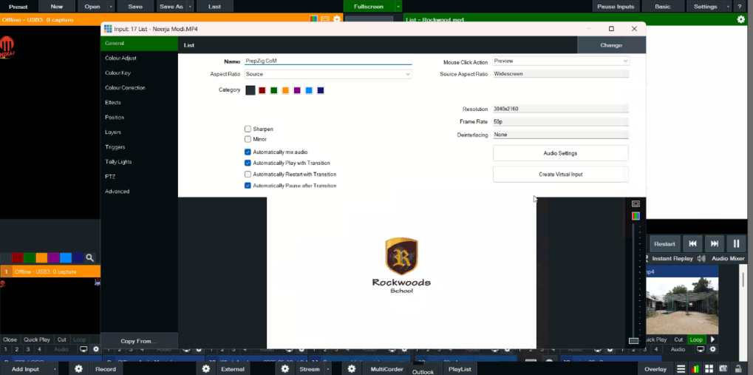
Task: Click the Rockwood input thumbnail
Action: click(682, 305)
